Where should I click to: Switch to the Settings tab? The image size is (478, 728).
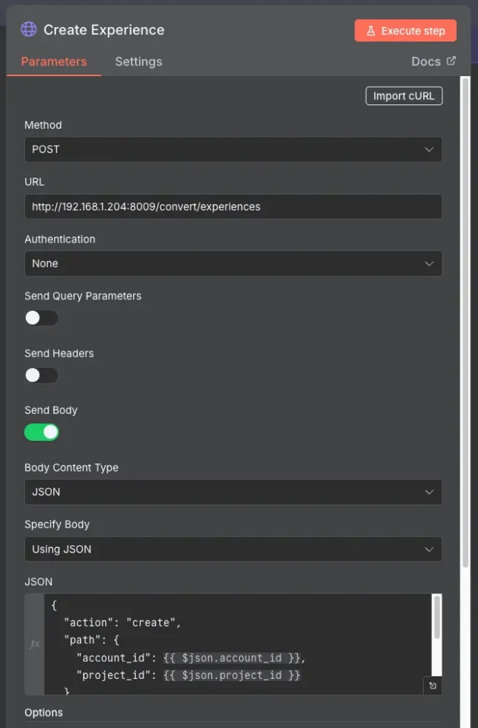pyautogui.click(x=139, y=62)
